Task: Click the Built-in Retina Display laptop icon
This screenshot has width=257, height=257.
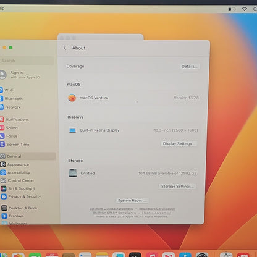Action: click(72, 130)
